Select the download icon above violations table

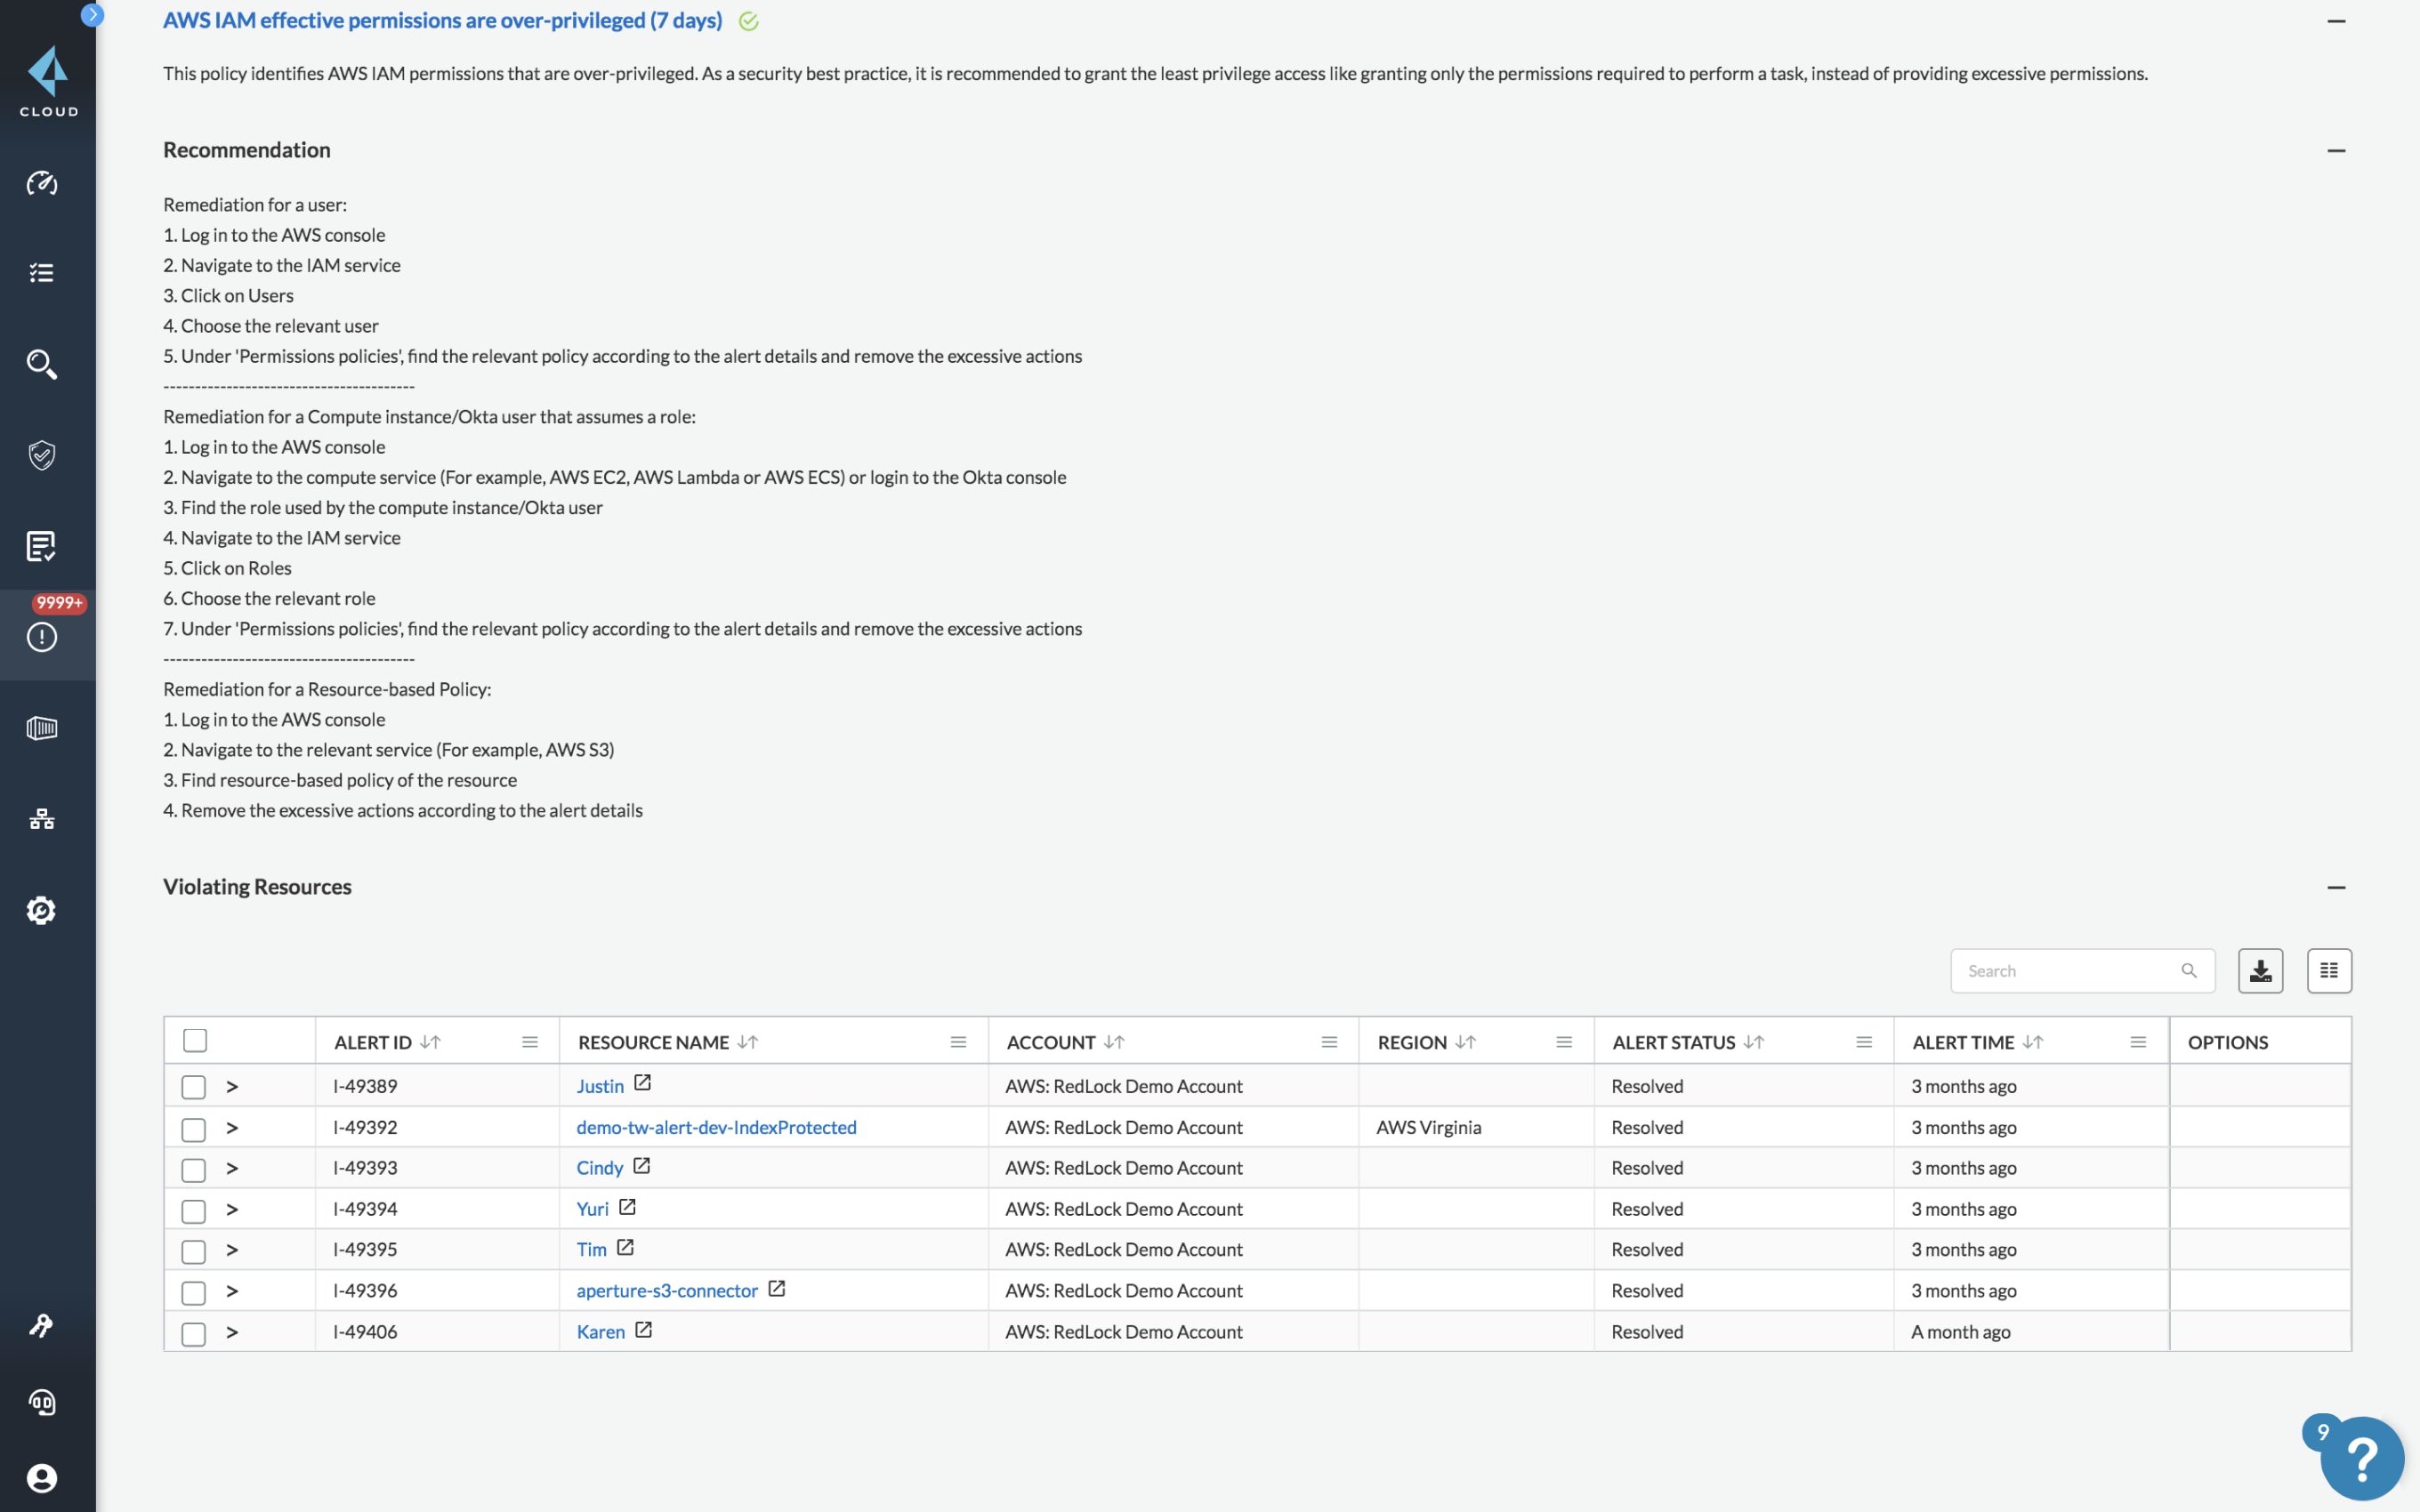(x=2260, y=969)
